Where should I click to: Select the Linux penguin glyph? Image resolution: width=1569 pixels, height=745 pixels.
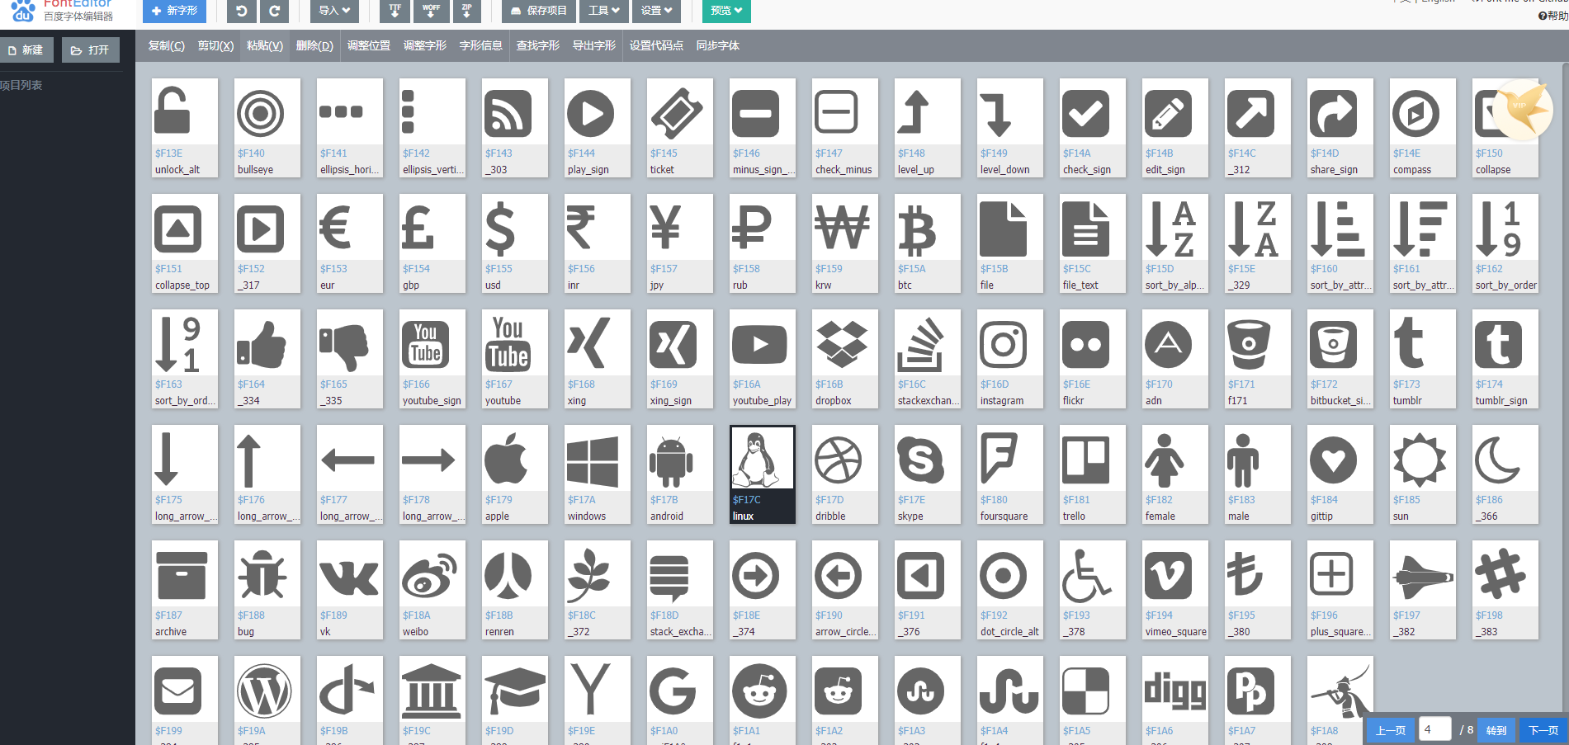[x=761, y=458]
